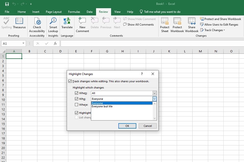Select Everyone but Me from list
This screenshot has width=244, height=162.
click(102, 106)
